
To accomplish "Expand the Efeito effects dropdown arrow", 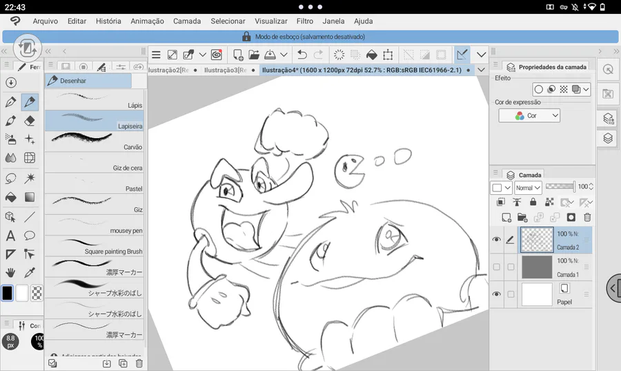I will (x=585, y=89).
